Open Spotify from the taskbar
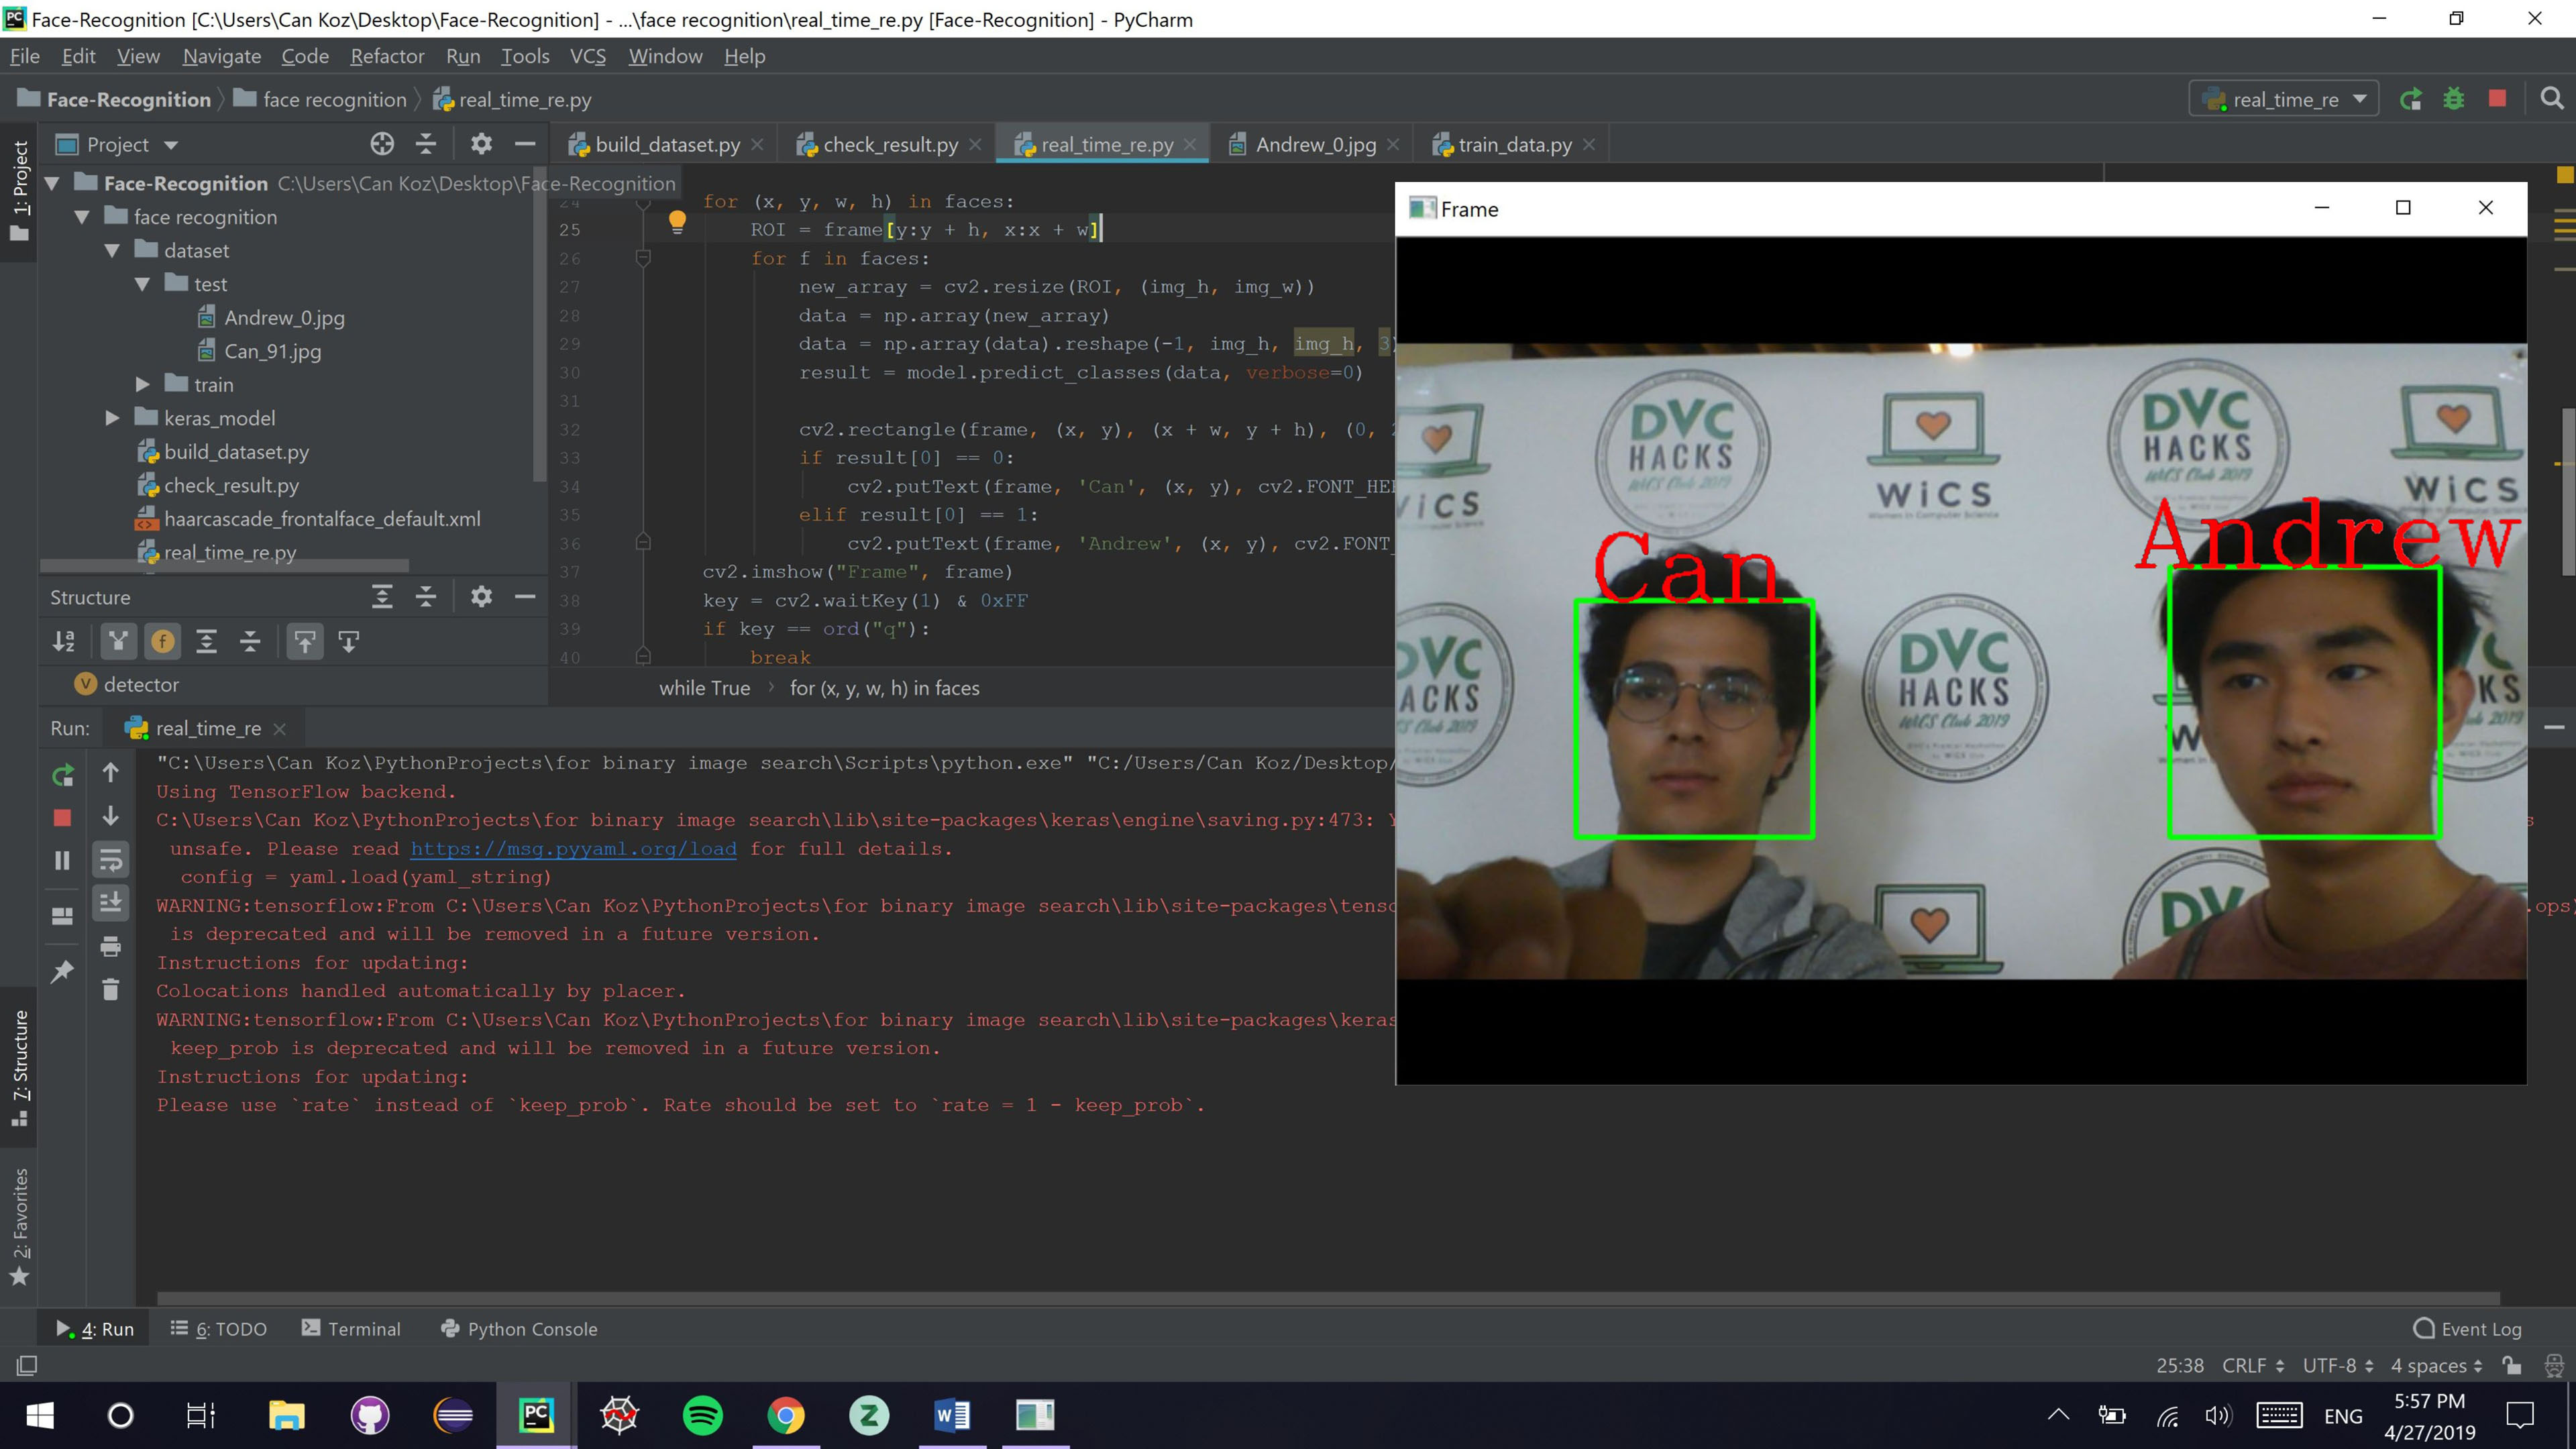Viewport: 2576px width, 1449px height. [702, 1415]
